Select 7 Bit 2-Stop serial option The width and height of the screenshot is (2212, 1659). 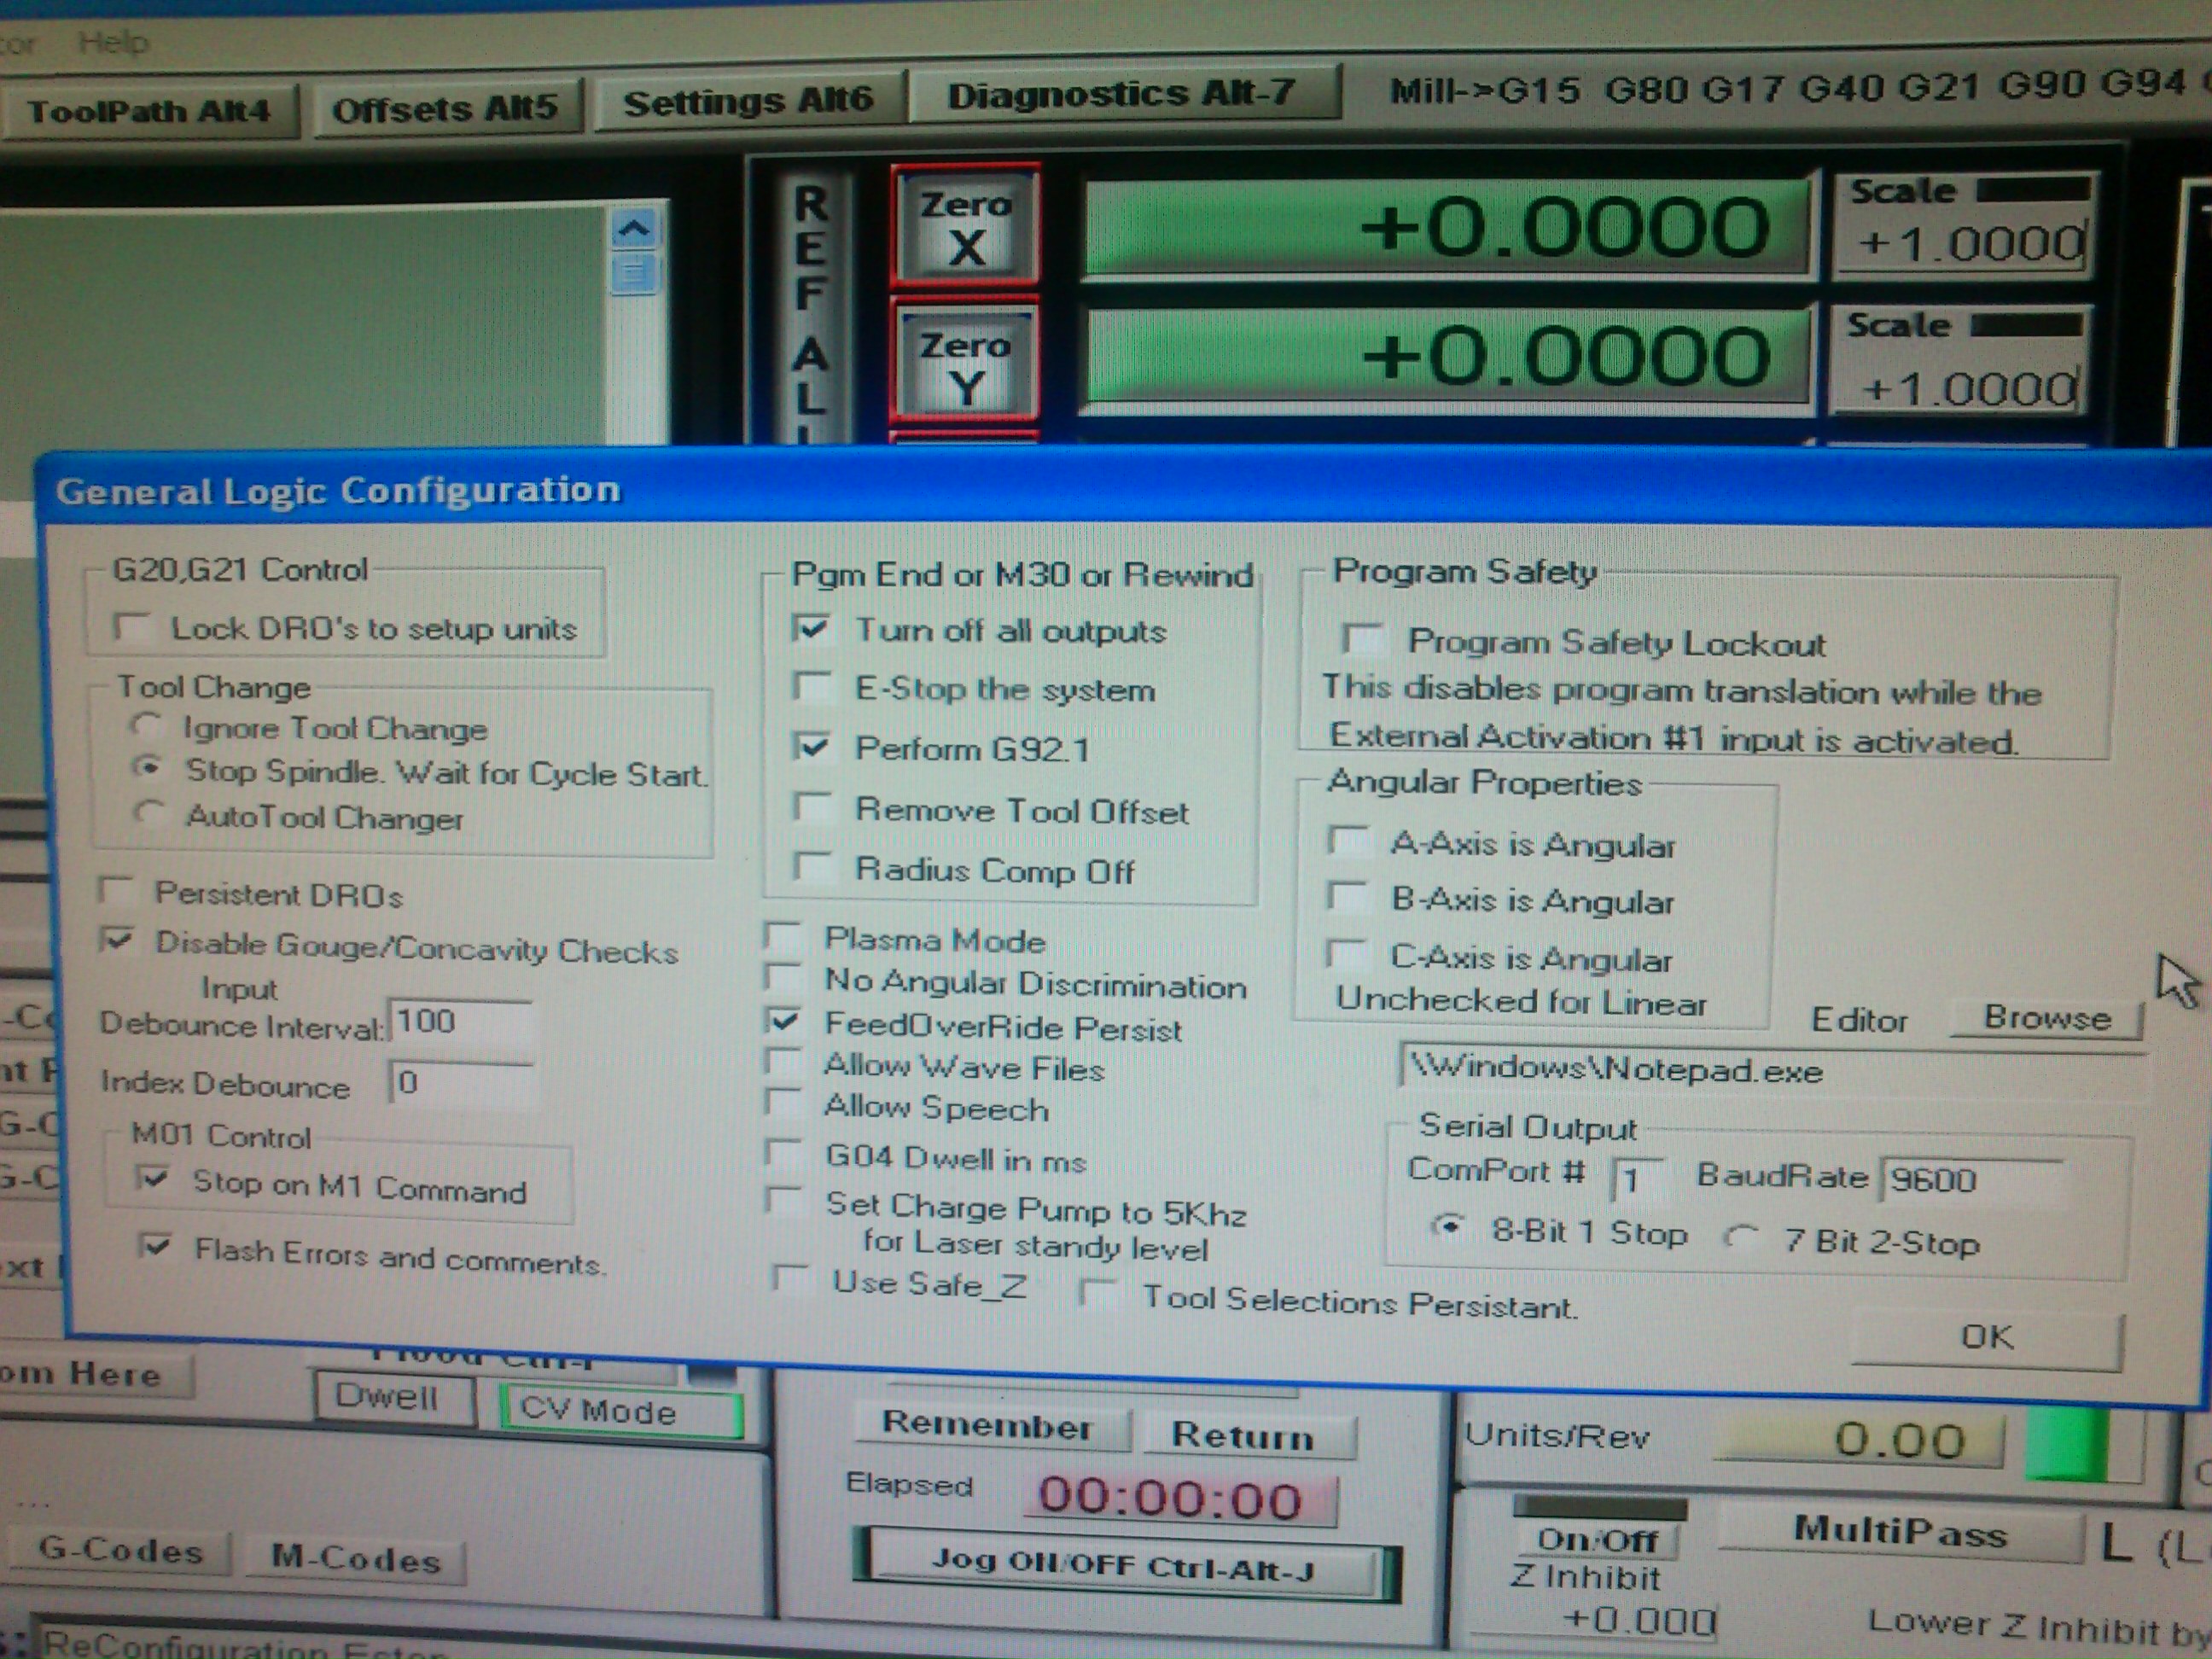(x=1740, y=1238)
